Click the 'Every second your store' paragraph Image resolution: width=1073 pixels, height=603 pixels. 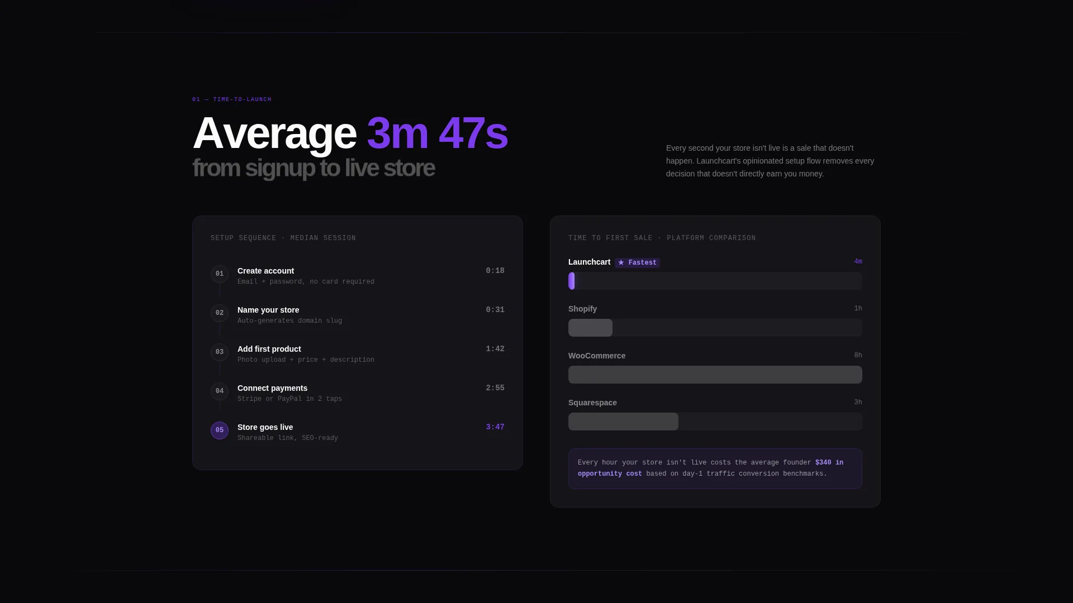pos(770,161)
